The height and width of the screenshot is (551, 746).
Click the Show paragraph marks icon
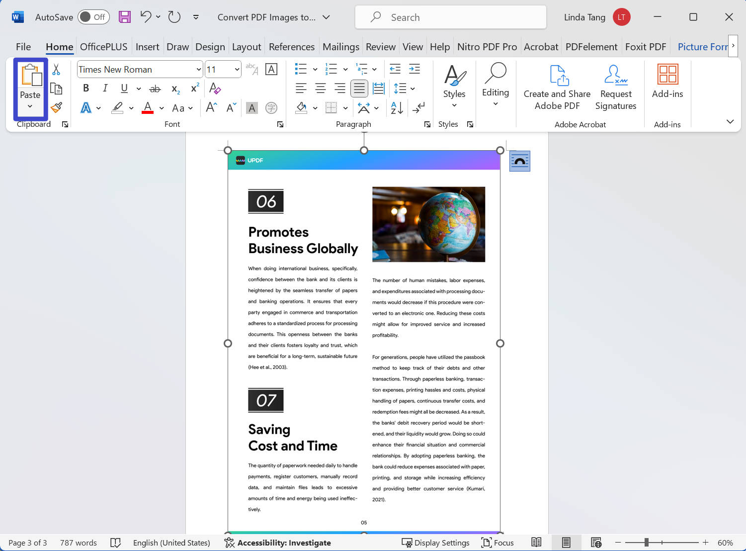click(418, 108)
